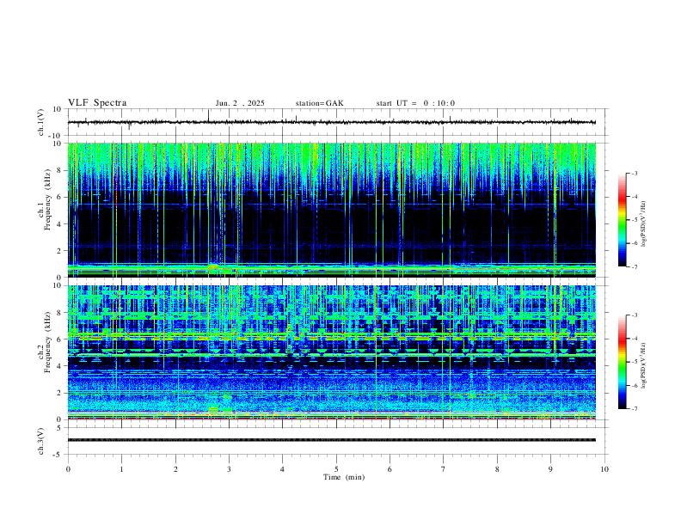
Task: Click the "-3" label on ch.1 colorbar
Action: click(634, 173)
